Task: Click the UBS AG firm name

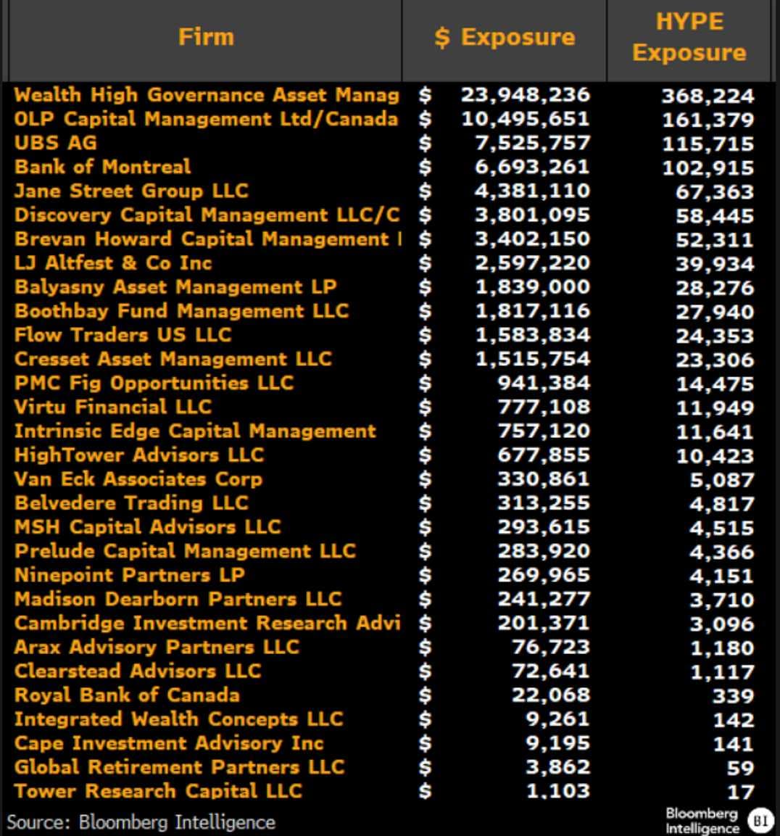Action: point(55,143)
